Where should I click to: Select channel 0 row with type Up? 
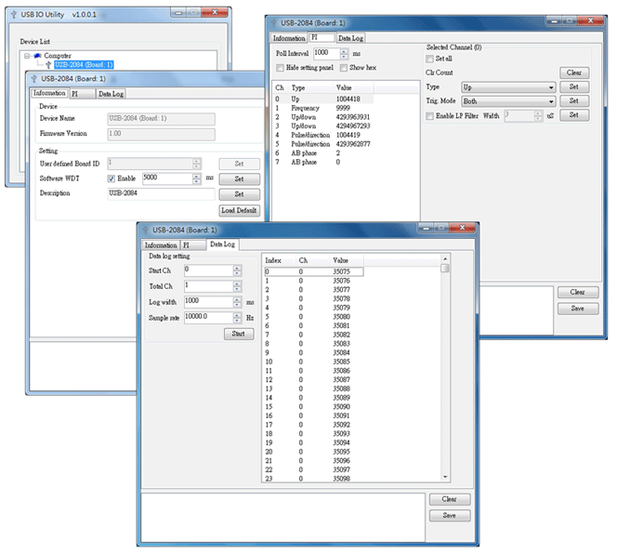pyautogui.click(x=323, y=99)
